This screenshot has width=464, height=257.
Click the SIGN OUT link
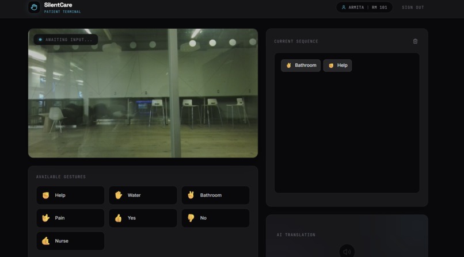click(x=413, y=7)
